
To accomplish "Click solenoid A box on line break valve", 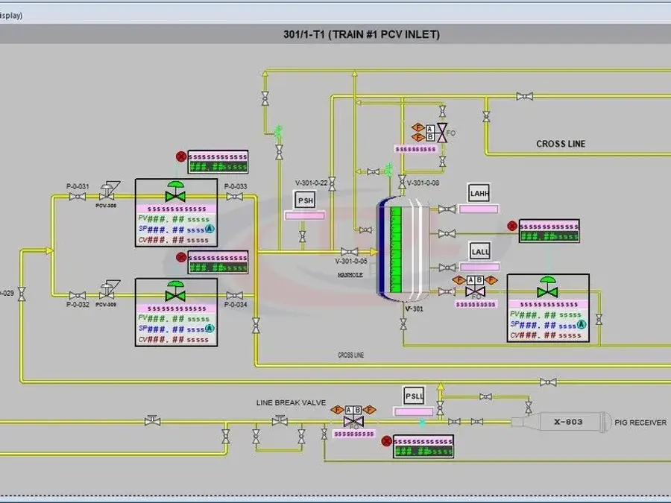I will pos(349,410).
